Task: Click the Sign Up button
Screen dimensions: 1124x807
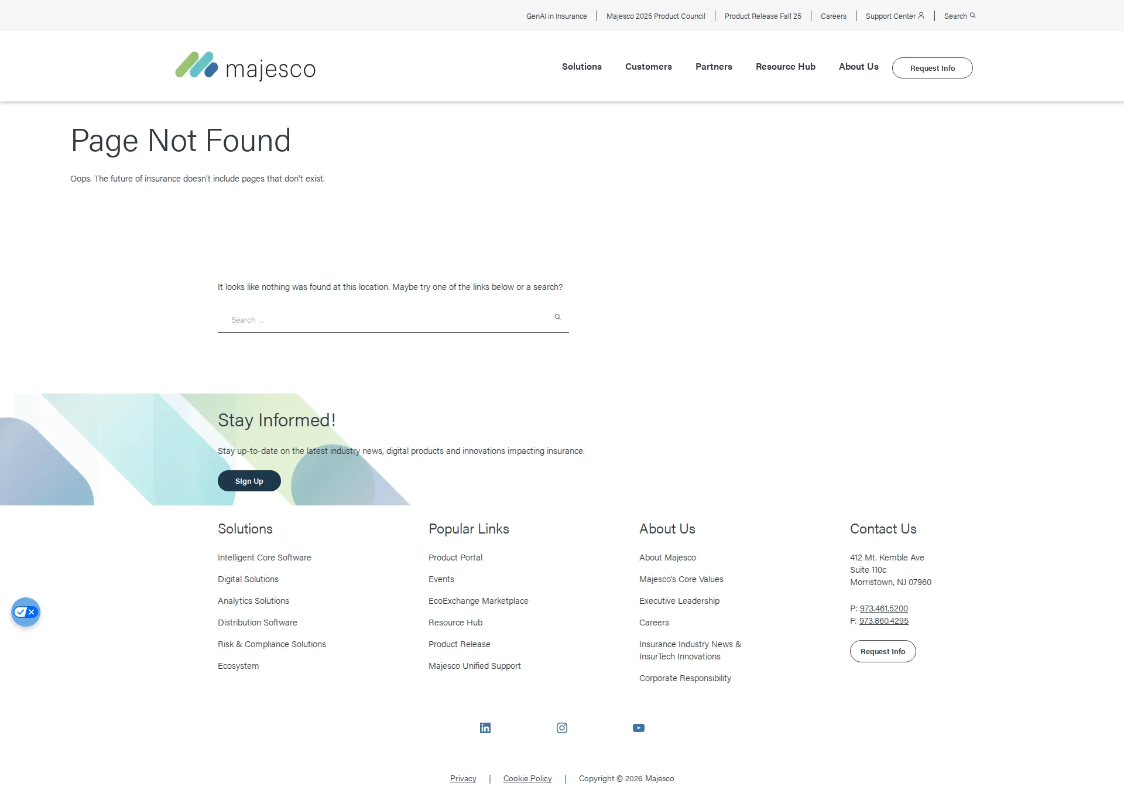Action: pos(249,481)
